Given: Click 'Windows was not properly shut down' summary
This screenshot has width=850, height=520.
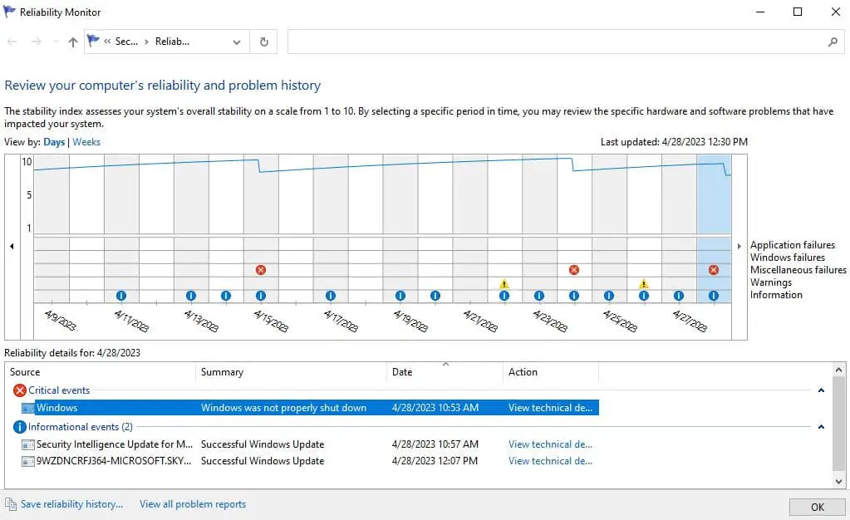Looking at the screenshot, I should [283, 408].
